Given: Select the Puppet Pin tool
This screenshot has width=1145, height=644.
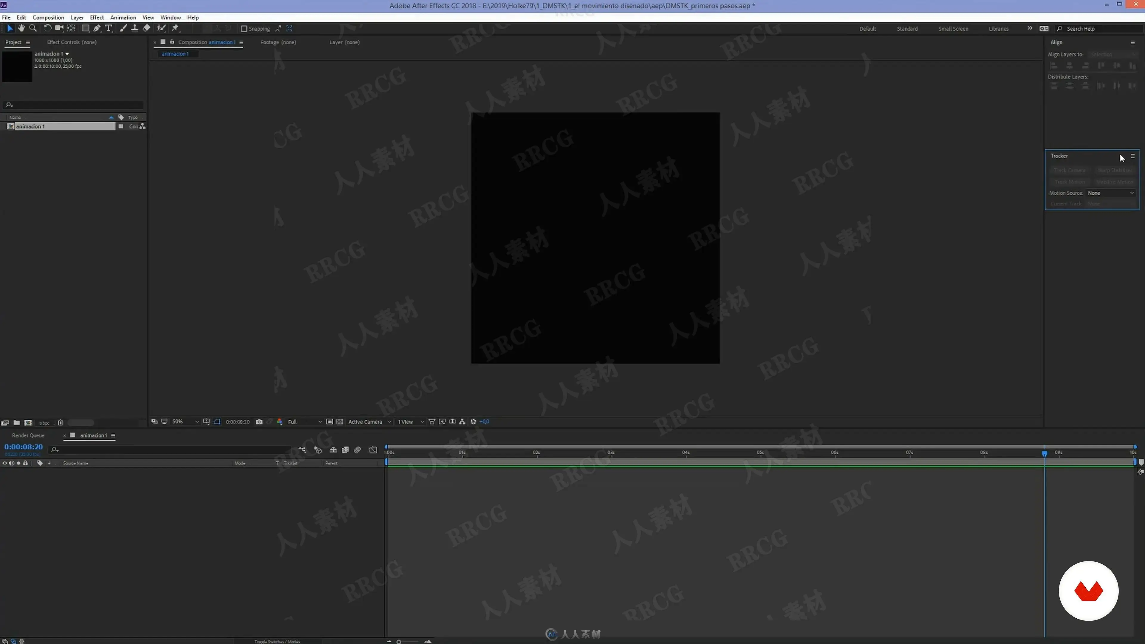Looking at the screenshot, I should click(176, 28).
